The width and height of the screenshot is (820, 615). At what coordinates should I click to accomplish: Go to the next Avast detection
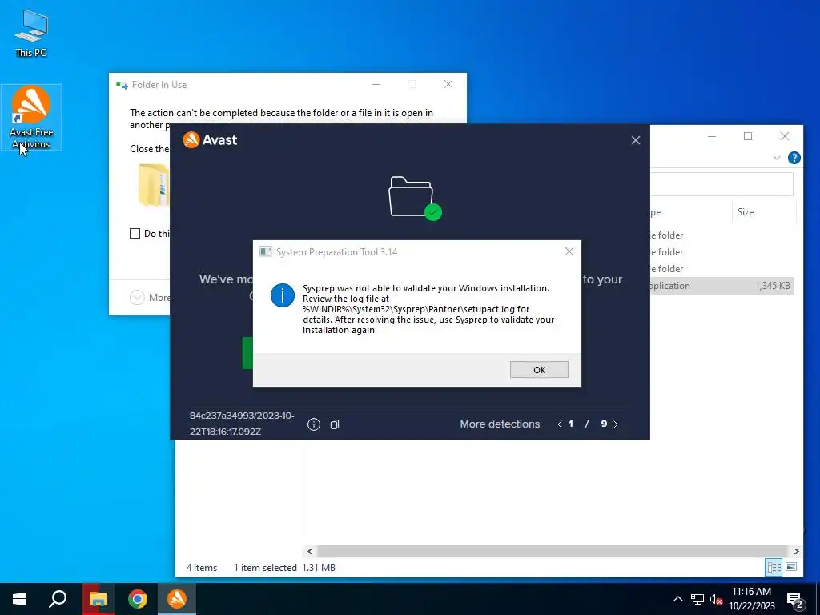coord(616,424)
